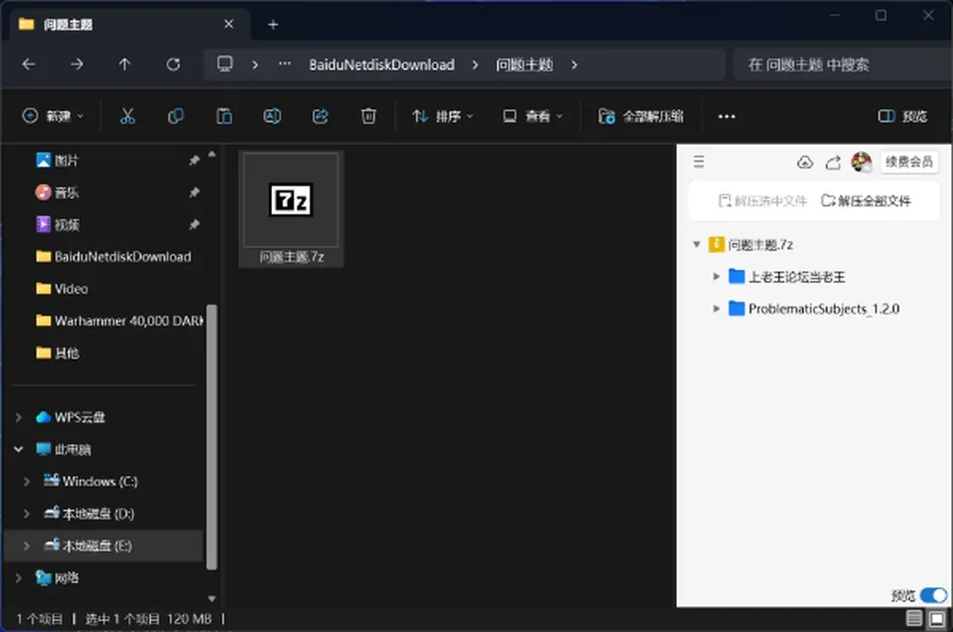Click the Rename icon in toolbar
Viewport: 953px width, 632px height.
[272, 116]
